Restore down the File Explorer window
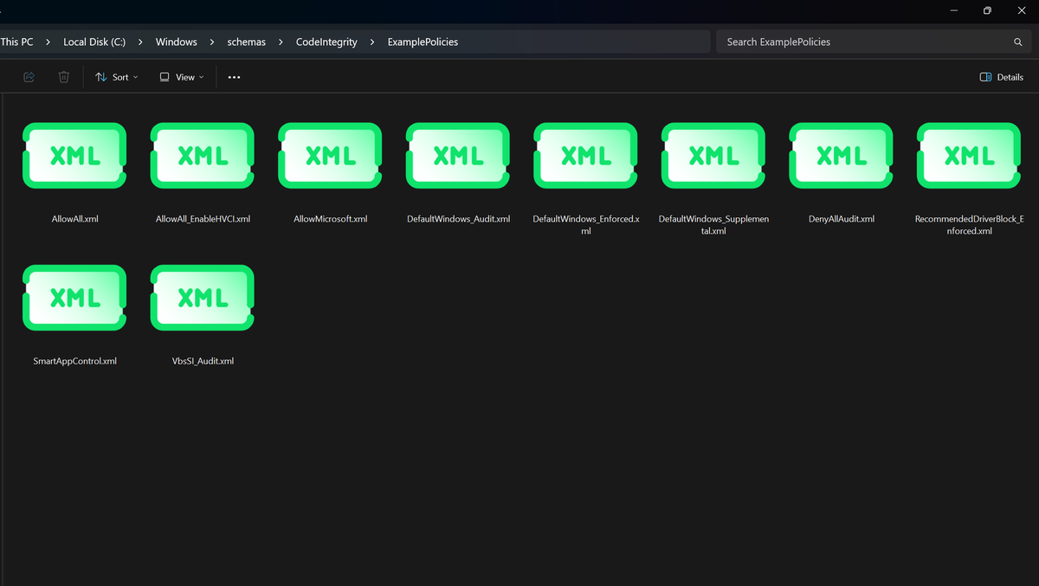Screen dimensions: 1039x586 click(987, 10)
